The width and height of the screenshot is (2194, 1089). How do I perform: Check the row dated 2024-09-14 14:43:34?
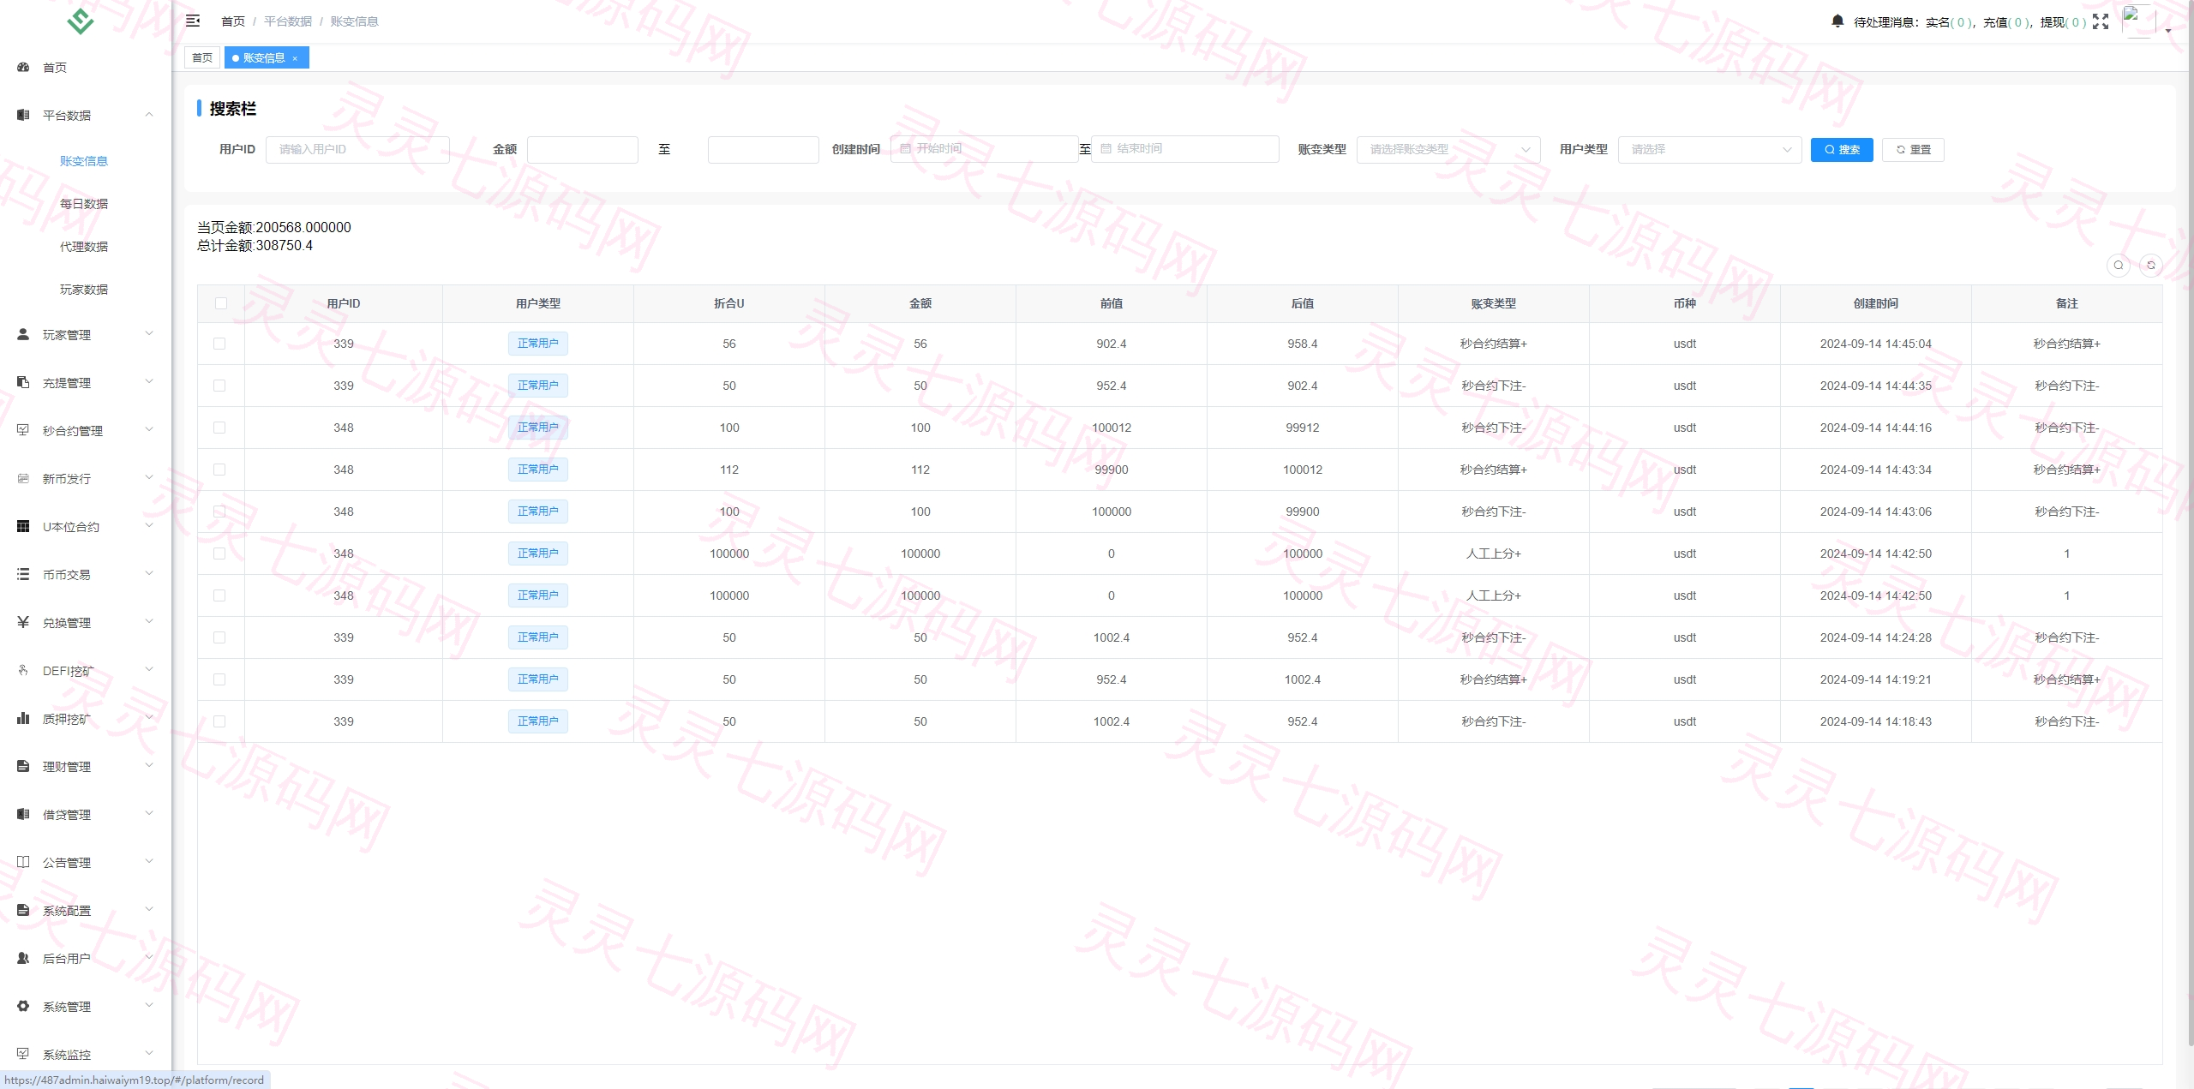coord(219,470)
